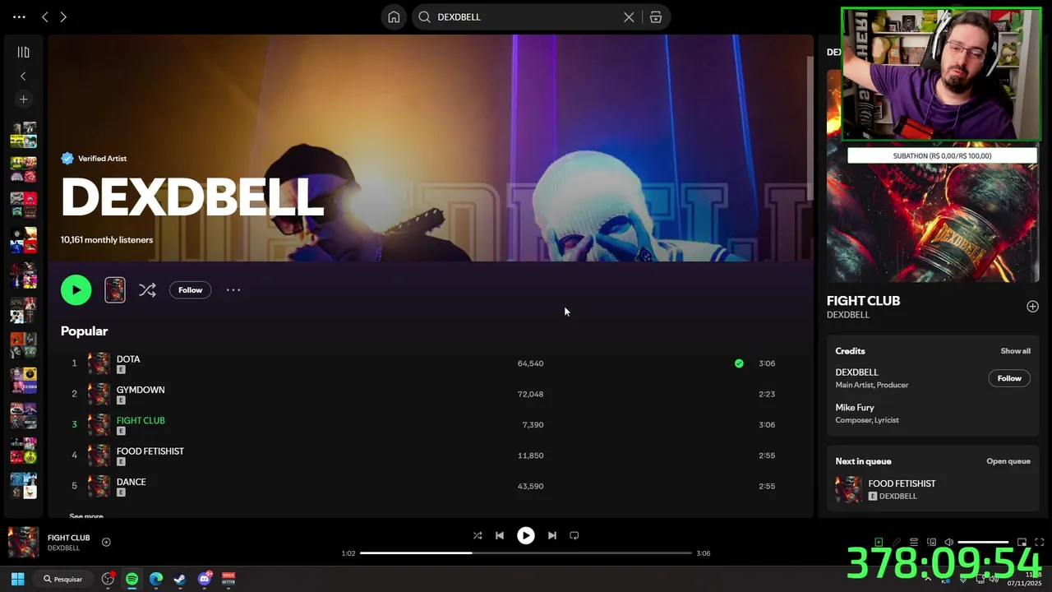Open DOTA album art thumbnail
The width and height of the screenshot is (1052, 592).
pos(99,363)
